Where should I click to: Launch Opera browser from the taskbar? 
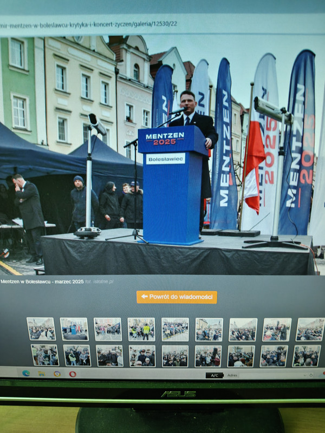pyautogui.click(x=73, y=374)
